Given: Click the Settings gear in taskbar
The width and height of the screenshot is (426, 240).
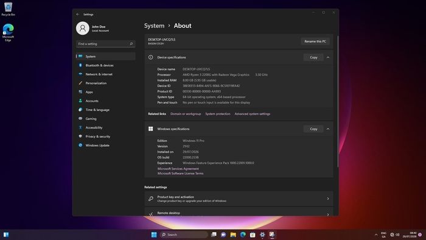Looking at the screenshot, I should click(262, 235).
